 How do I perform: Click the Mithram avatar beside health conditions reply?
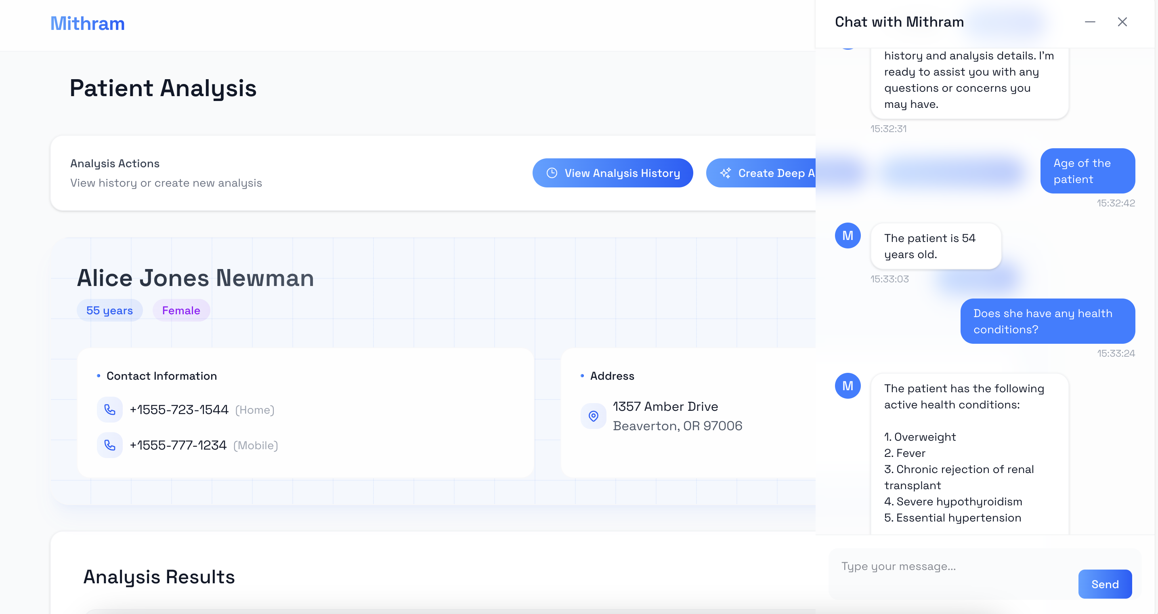click(848, 385)
